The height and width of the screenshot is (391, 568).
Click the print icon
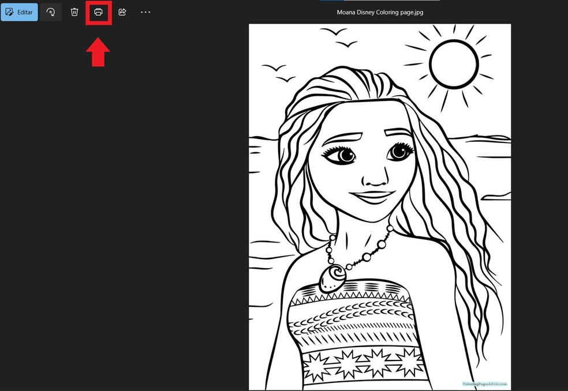(x=98, y=12)
